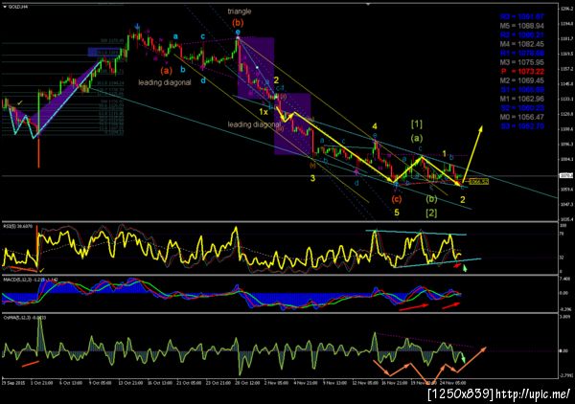Click the '4 Nov 21:00' time axis label

pyautogui.click(x=307, y=383)
